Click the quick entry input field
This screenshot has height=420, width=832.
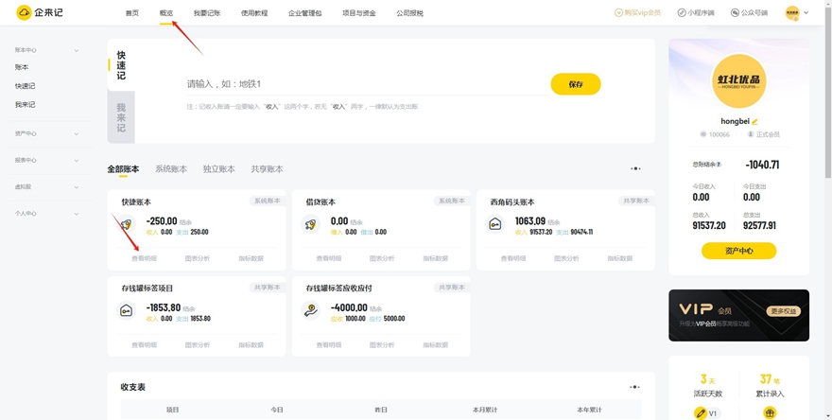[x=364, y=84]
